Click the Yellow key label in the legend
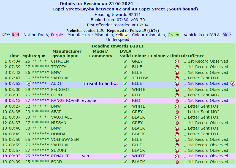Viewport: 236px width, 168px height. [x=122, y=35]
